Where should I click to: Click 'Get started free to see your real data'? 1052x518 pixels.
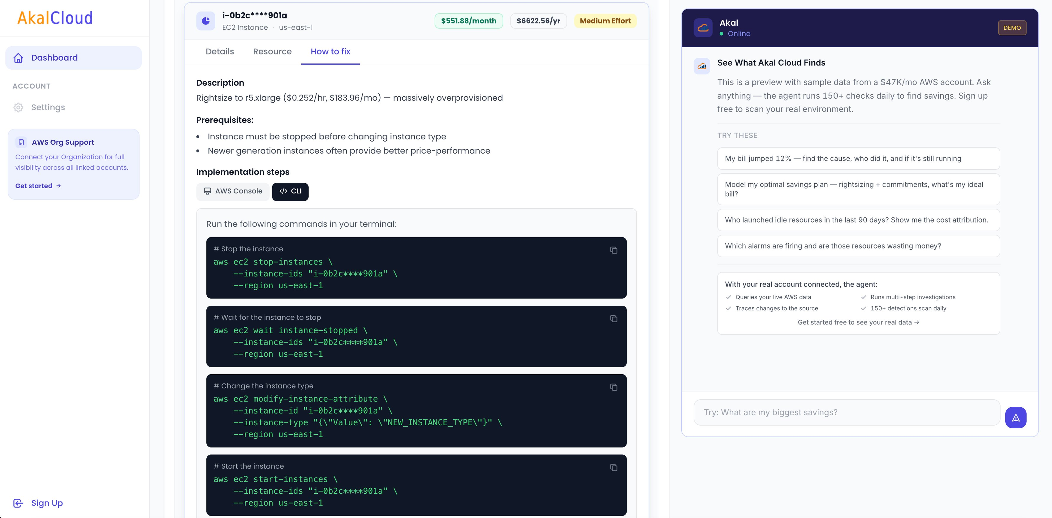(858, 322)
